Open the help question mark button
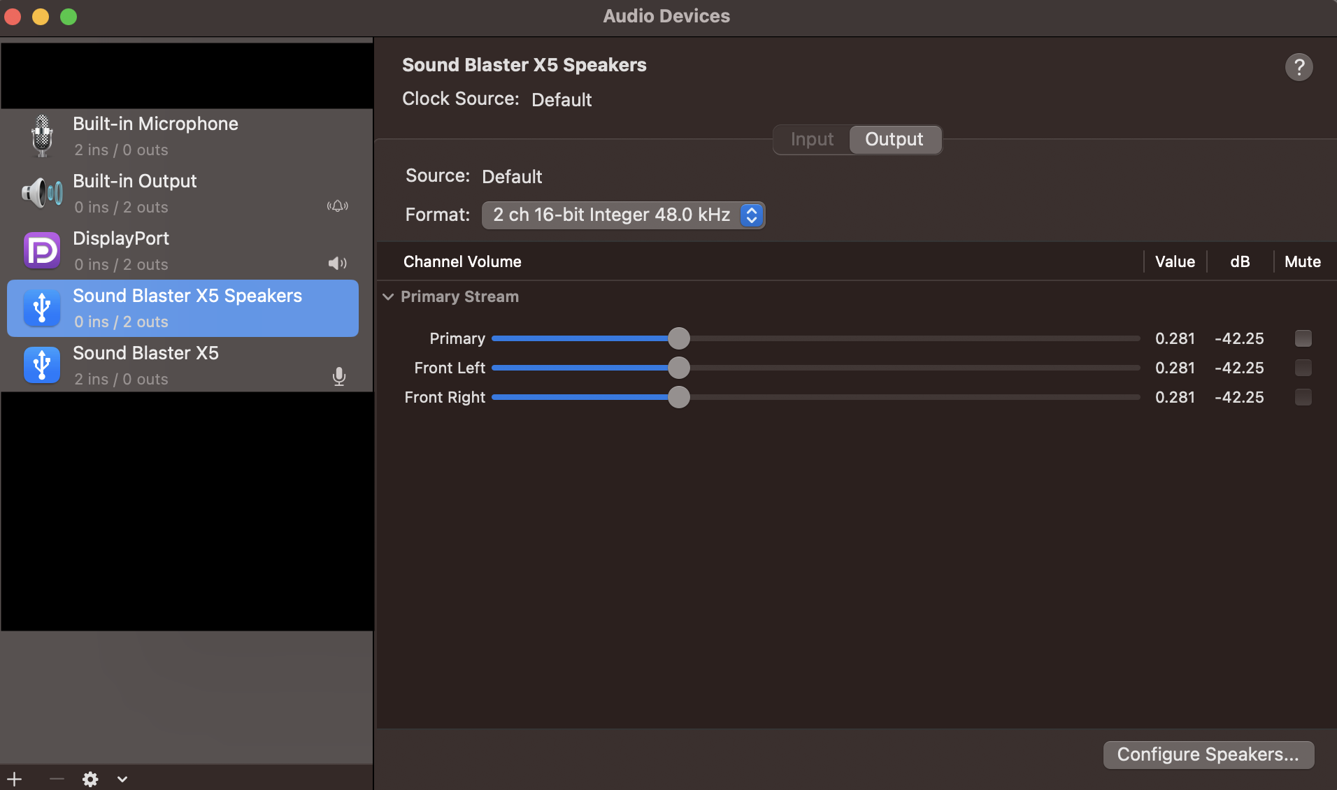Screen dimensions: 1337x790 click(1299, 67)
